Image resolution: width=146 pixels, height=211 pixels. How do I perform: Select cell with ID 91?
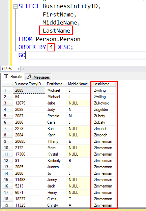[29, 161]
